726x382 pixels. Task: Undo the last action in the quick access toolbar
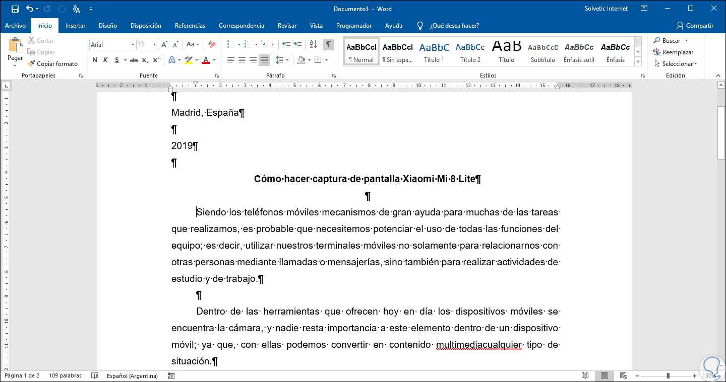[30, 9]
